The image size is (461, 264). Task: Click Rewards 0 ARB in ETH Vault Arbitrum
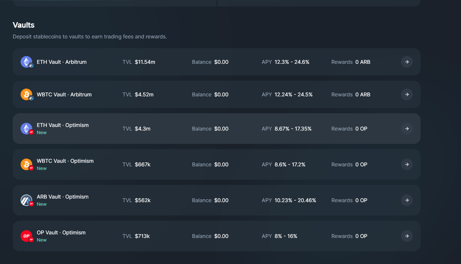click(x=351, y=62)
